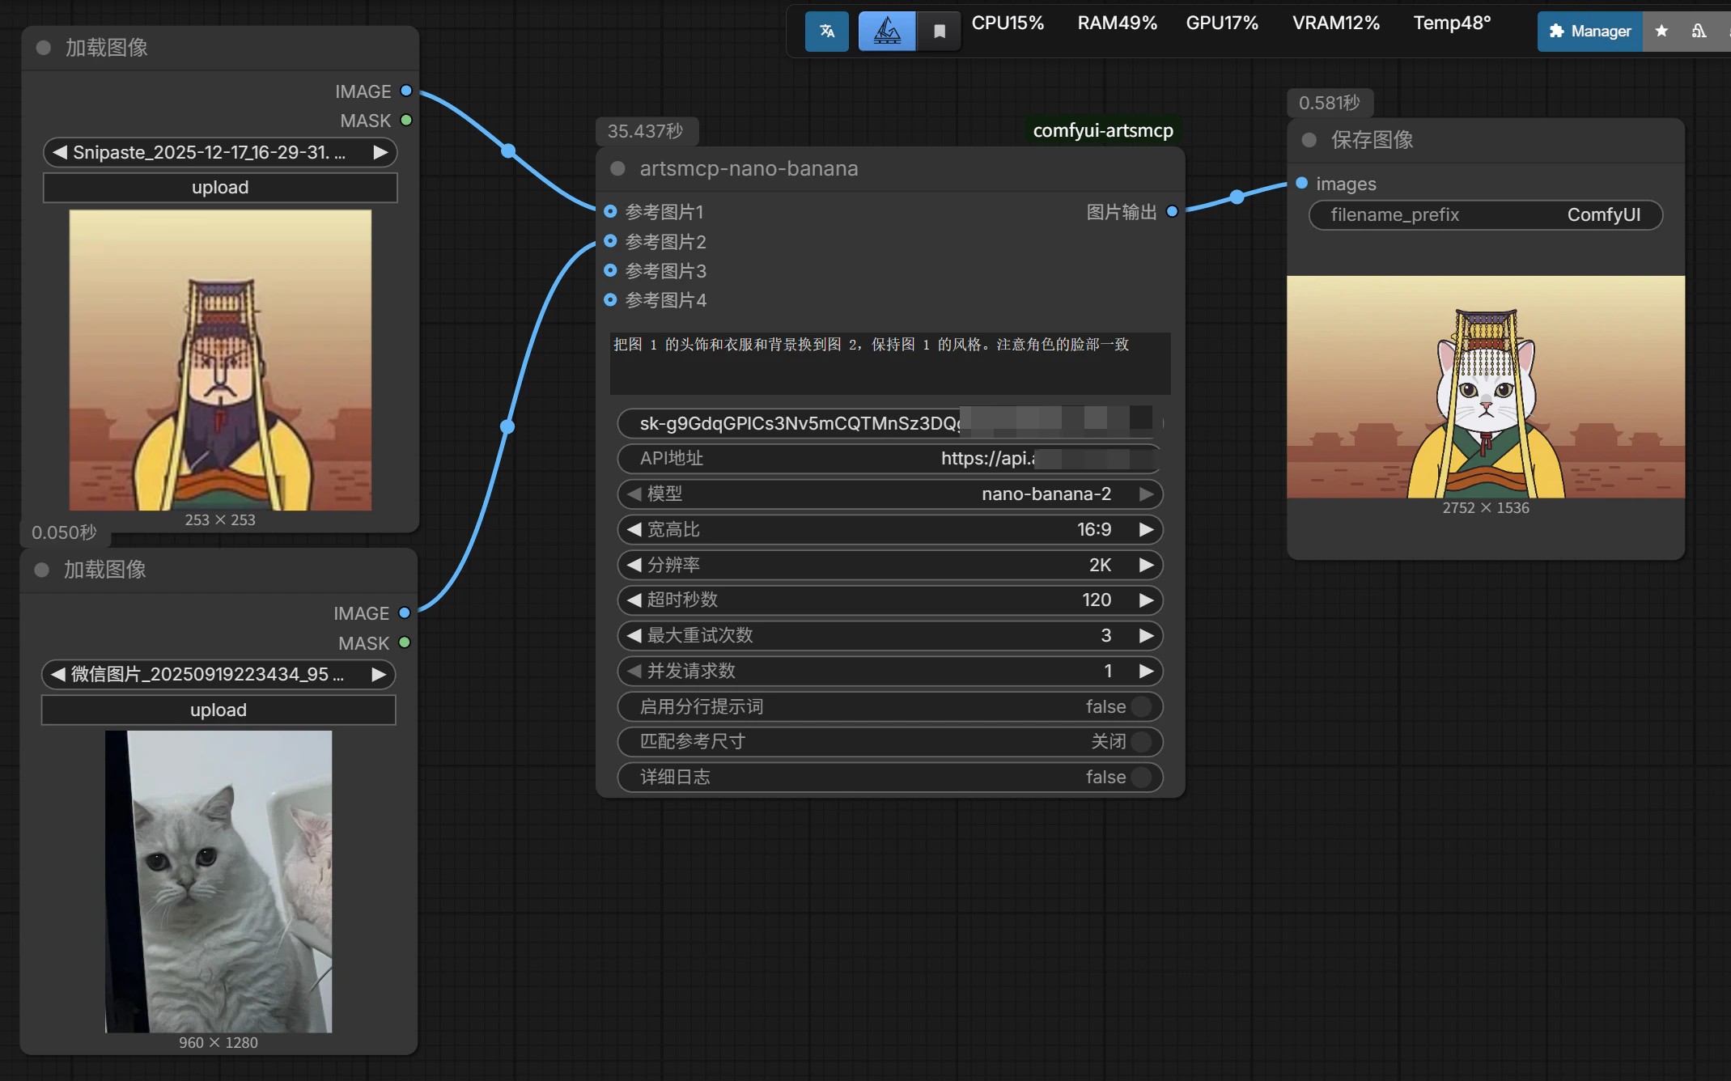
Task: Click the prompt text area in artsmcp node
Action: pyautogui.click(x=889, y=362)
